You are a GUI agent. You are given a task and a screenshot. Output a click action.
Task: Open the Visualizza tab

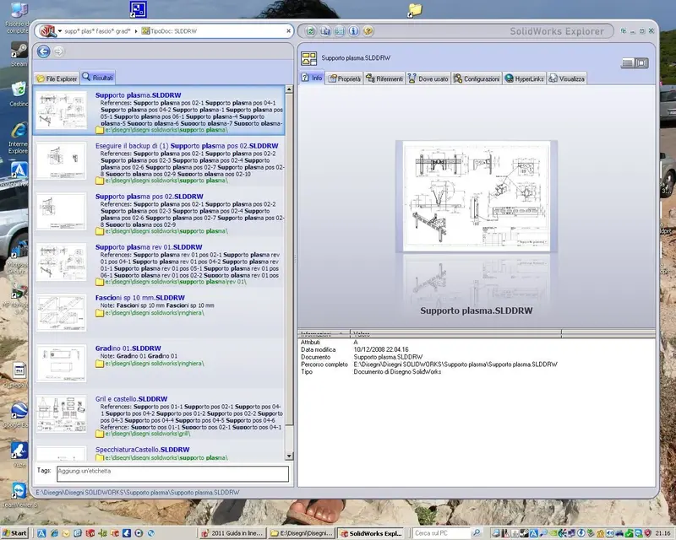[566, 78]
